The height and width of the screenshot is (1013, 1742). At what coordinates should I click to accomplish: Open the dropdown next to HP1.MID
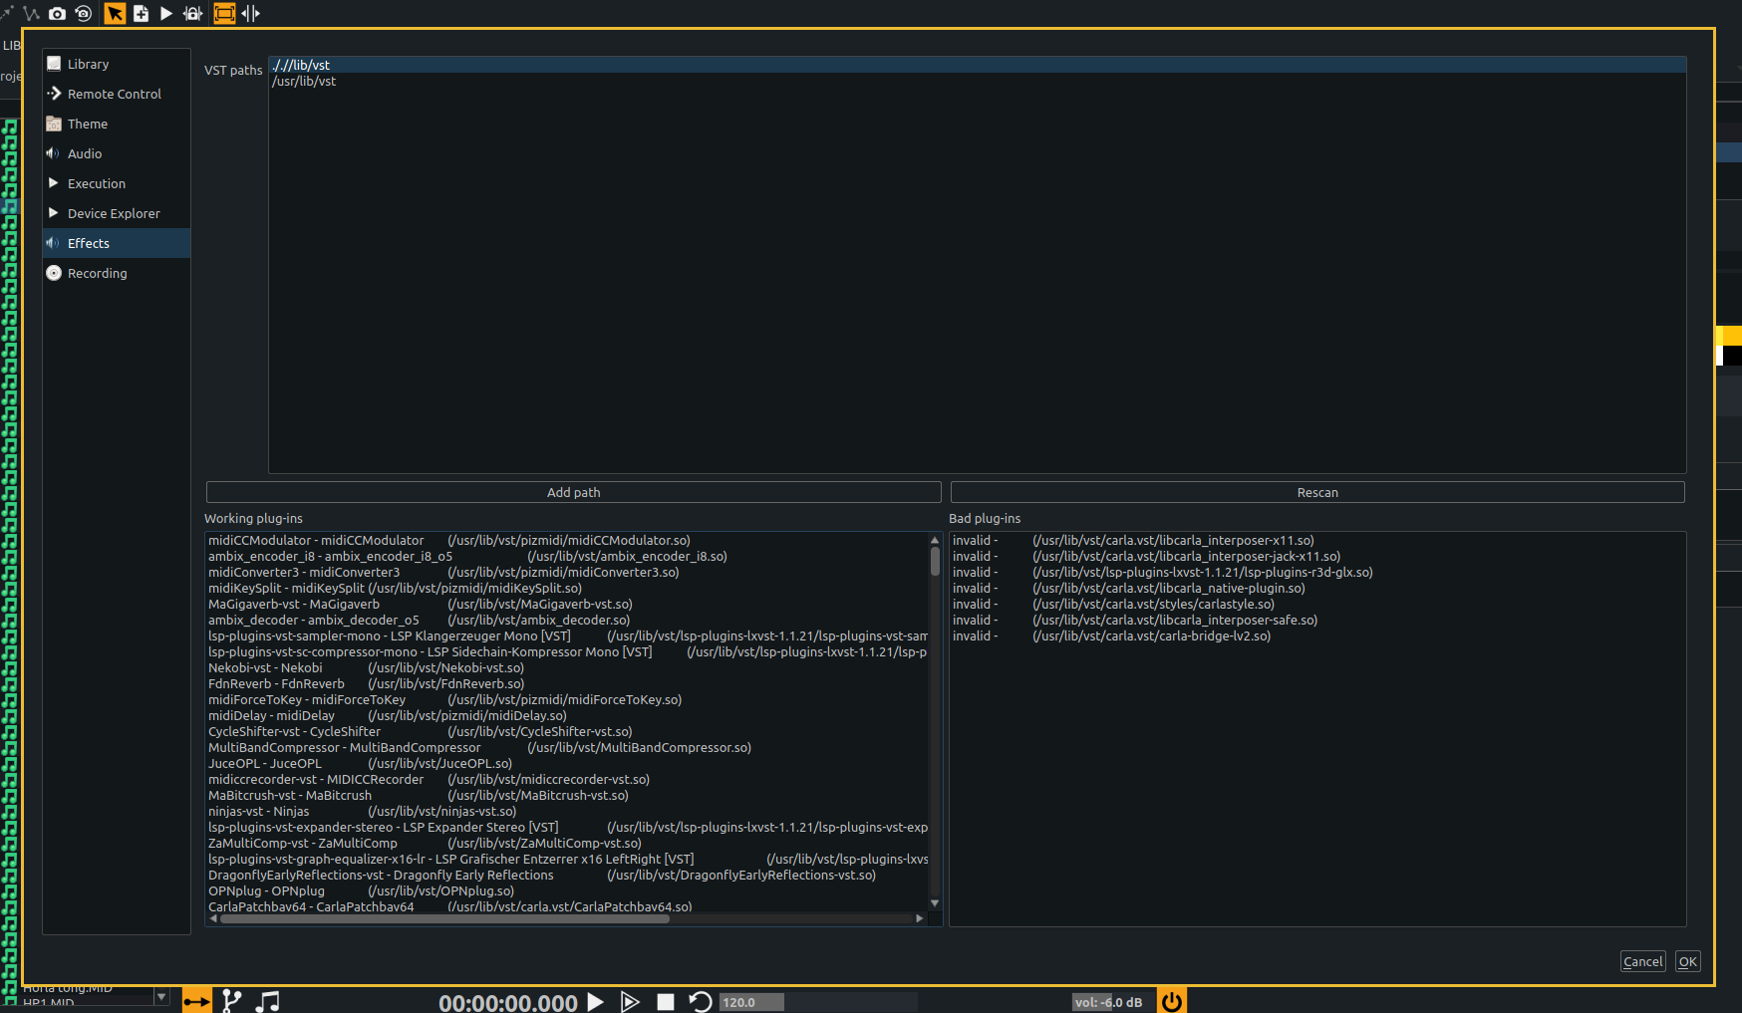coord(159,996)
